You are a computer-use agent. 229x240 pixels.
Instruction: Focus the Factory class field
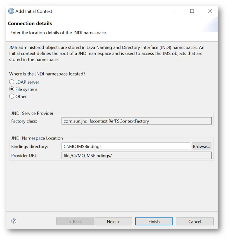(x=136, y=121)
